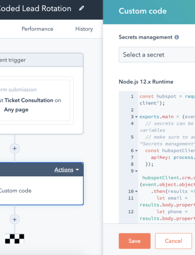195x255 pixels.
Task: Click 'Ticket Consultation' form name
Action: pyautogui.click(x=29, y=100)
